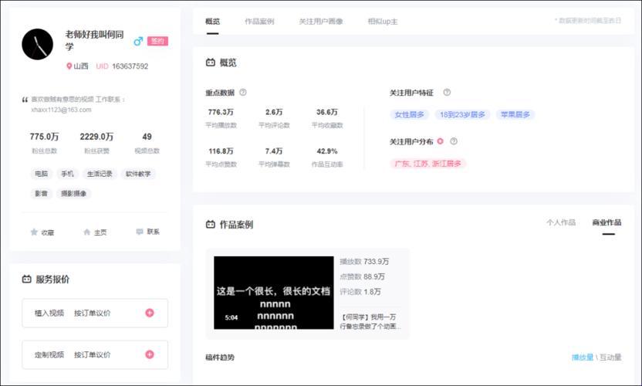Switch to the 相似up主 tab
Viewport: 642px width, 386px height.
pyautogui.click(x=383, y=22)
